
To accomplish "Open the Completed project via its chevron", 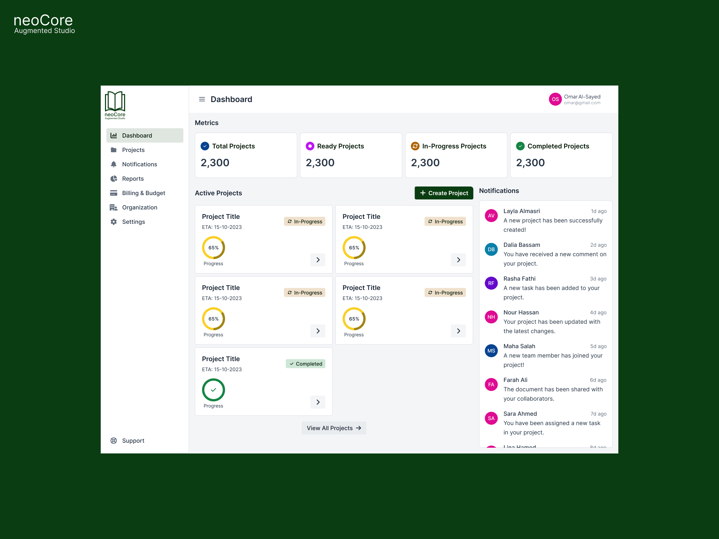I will 318,402.
